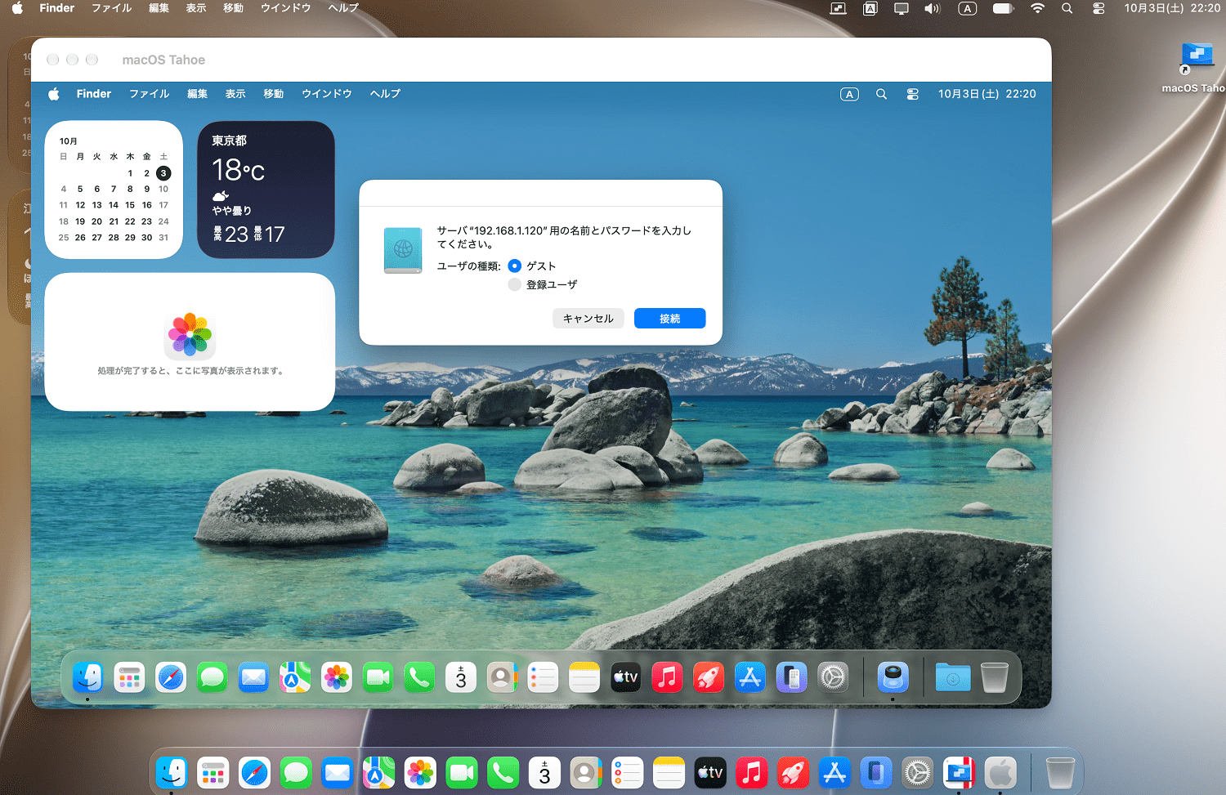1226x795 pixels.
Task: Click the キャンセル button in the dialog
Action: [x=588, y=319]
